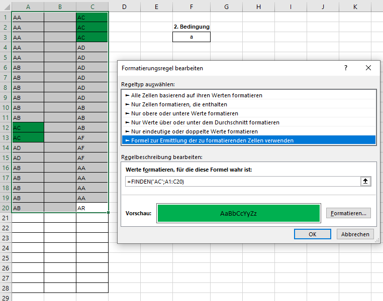The height and width of the screenshot is (301, 383).
Task: Select row 20 header
Action: (6, 208)
